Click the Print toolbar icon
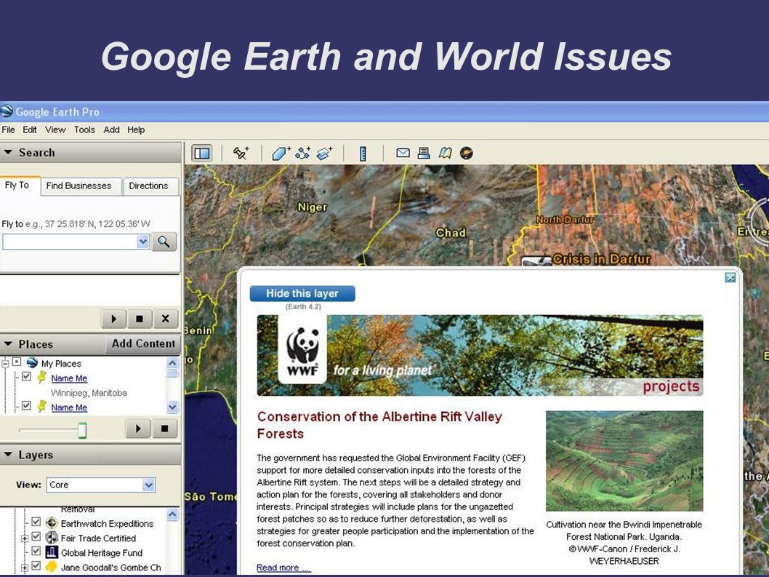 coord(424,154)
